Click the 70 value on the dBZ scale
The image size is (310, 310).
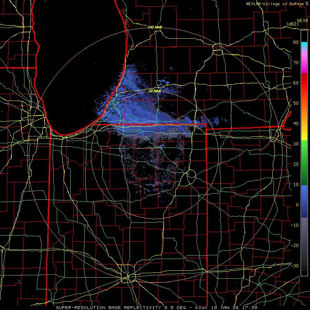pos(296,63)
